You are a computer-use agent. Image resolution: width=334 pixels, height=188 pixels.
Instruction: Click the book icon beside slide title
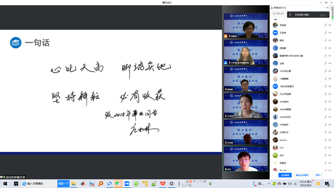point(16,43)
